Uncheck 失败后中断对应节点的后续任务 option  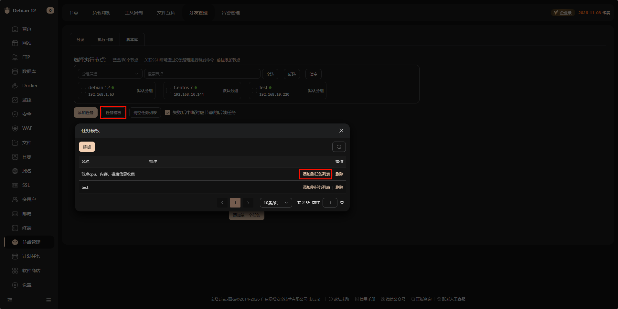tap(167, 112)
